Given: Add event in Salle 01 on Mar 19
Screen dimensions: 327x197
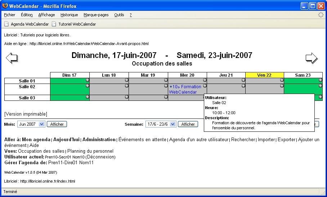Looking at the screenshot, I should (166, 80).
